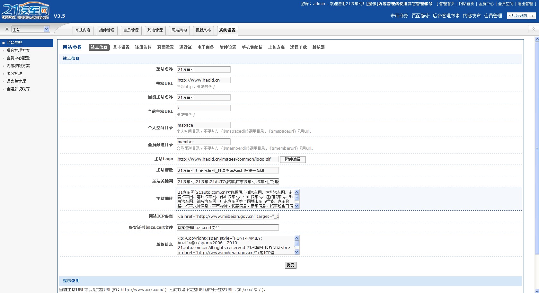This screenshot has height=293, width=539.
Task: Open the 上传方案 sub-tab
Action: pyautogui.click(x=276, y=47)
